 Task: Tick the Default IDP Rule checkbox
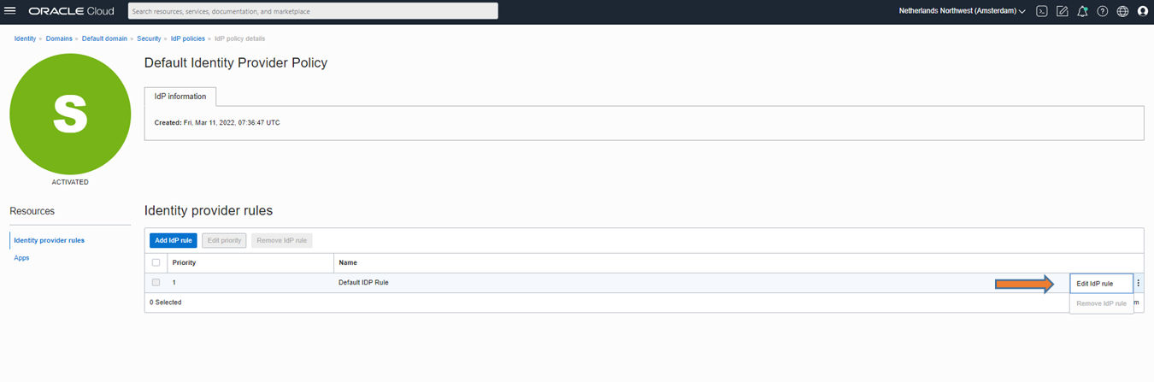coord(156,282)
